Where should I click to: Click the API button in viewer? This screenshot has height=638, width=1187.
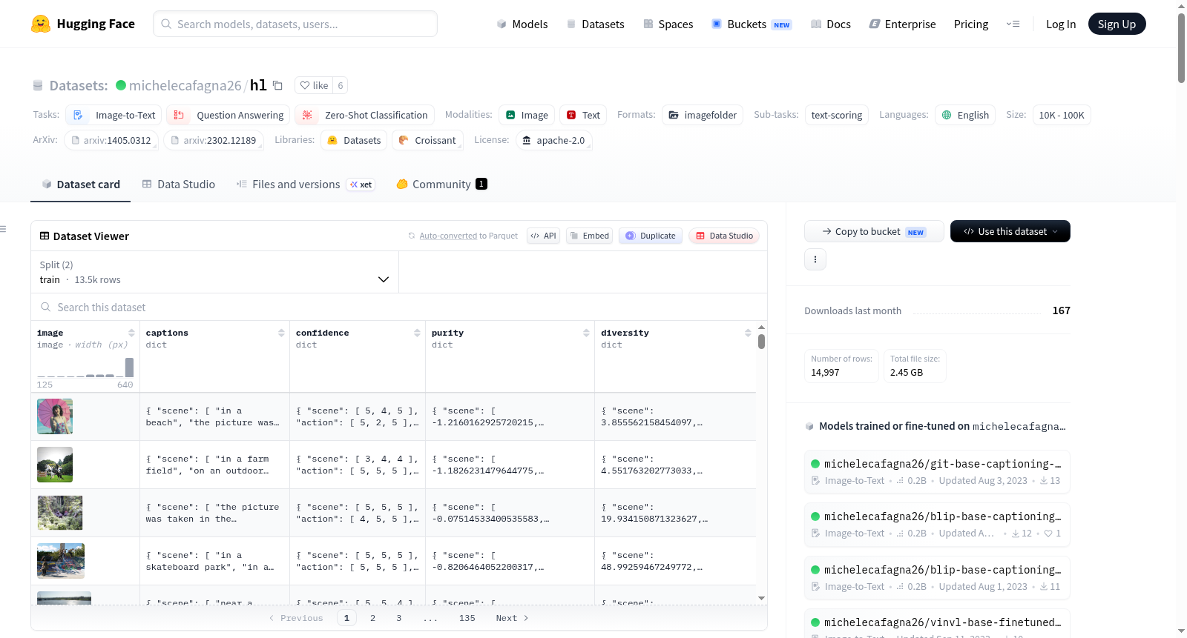544,236
